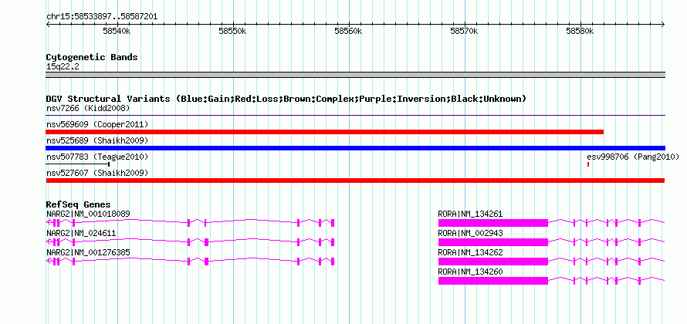687x324 pixels.
Task: Click the nsv7266 (Kidd2008) variant label
Action: click(88, 108)
